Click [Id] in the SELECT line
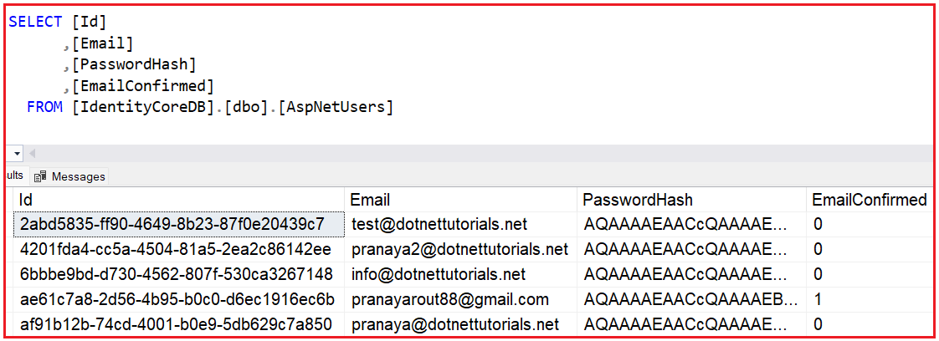Image resolution: width=939 pixels, height=341 pixels. point(90,22)
